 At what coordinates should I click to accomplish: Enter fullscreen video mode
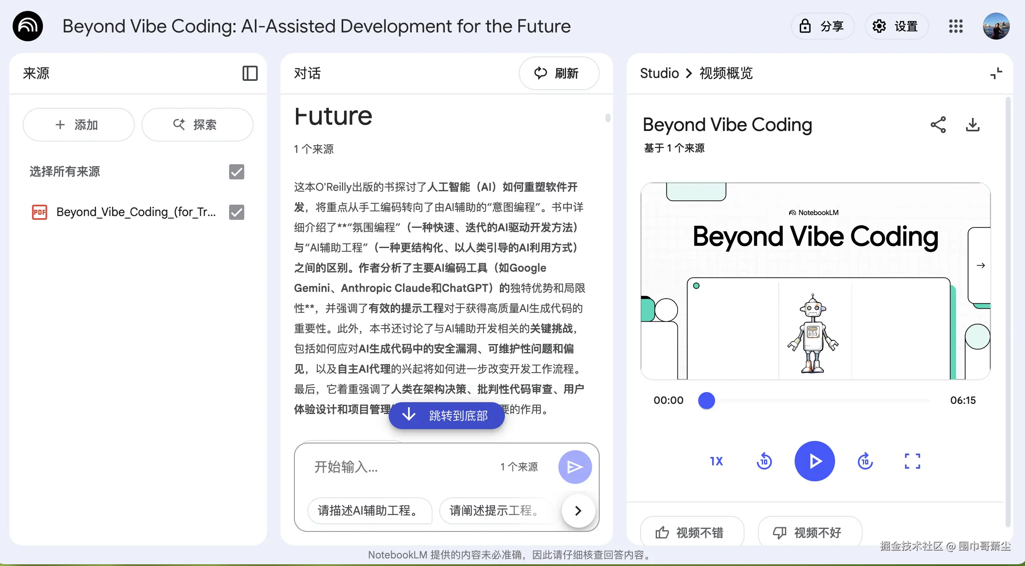pos(913,461)
